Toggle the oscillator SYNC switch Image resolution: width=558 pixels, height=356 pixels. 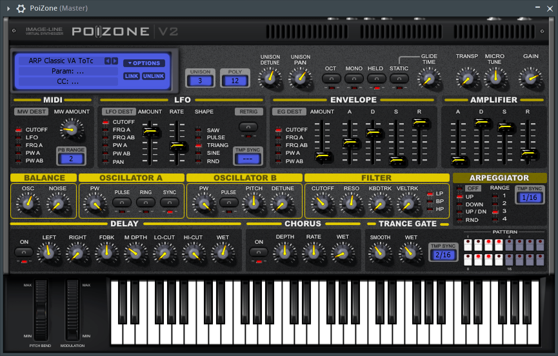click(x=170, y=203)
